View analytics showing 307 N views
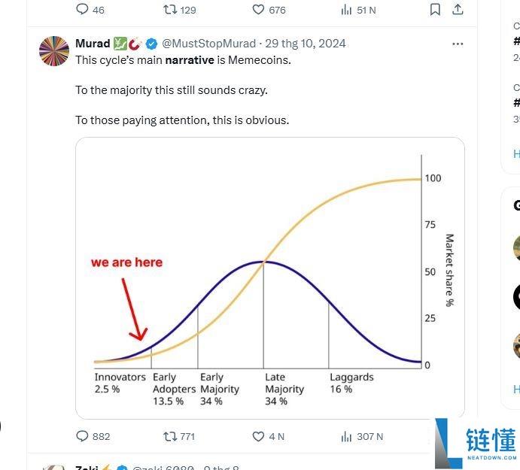Screen dimensions: 520x470 click(347, 436)
